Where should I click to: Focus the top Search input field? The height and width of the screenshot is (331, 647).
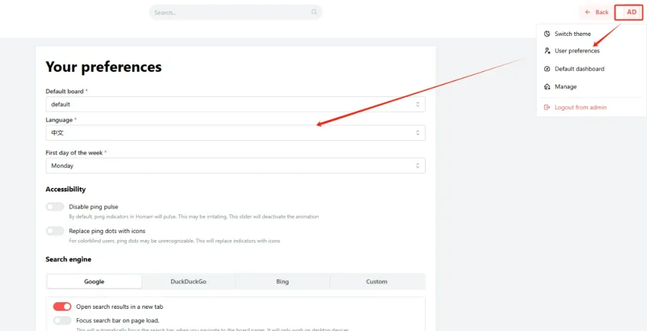pos(231,13)
